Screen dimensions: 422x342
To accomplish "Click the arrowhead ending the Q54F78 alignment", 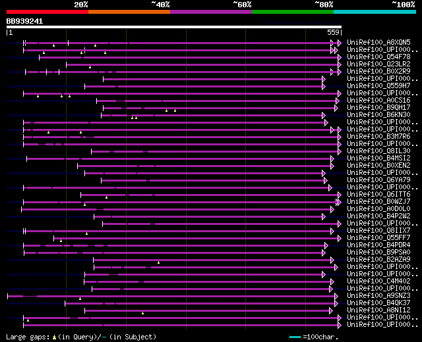I will (340, 57).
